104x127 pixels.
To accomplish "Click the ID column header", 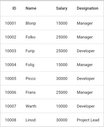I will (x=14, y=8).
